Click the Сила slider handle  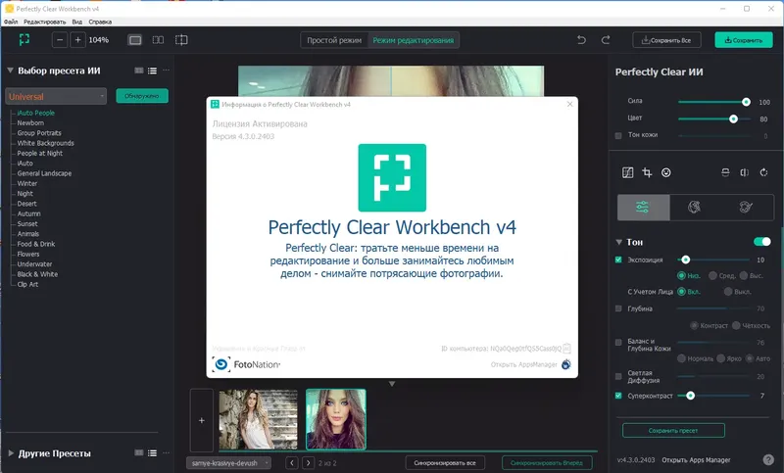tap(746, 102)
